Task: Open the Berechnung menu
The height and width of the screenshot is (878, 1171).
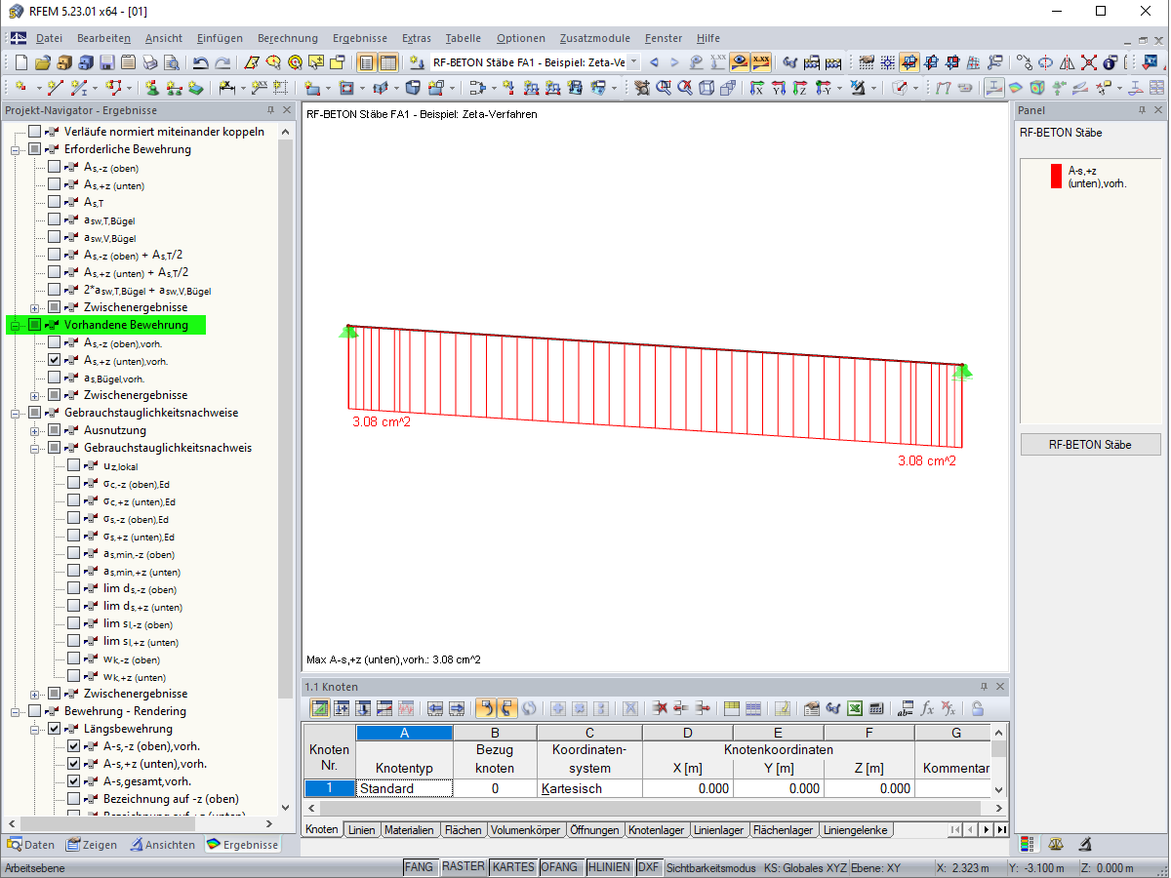Action: tap(288, 38)
